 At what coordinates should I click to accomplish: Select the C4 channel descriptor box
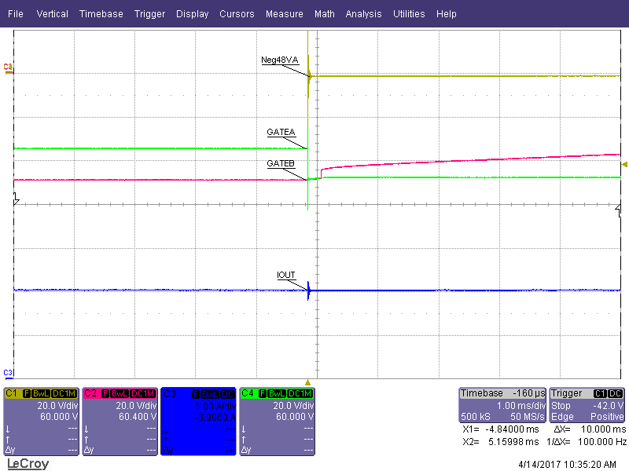277,421
